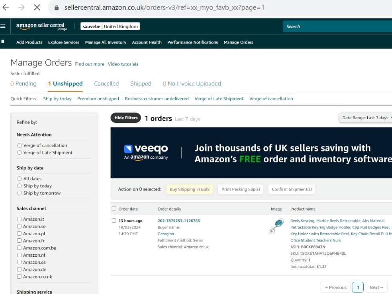Check the Amazon.de sales channel

click(x=19, y=269)
